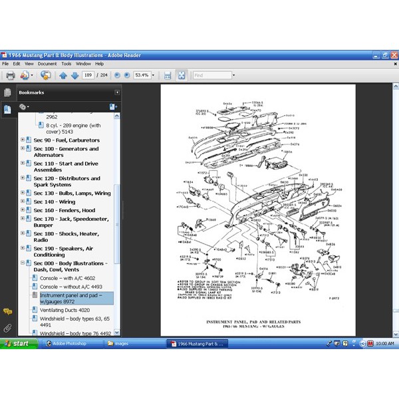
Task: Click the expand current bookmark icon
Action: (x=113, y=107)
